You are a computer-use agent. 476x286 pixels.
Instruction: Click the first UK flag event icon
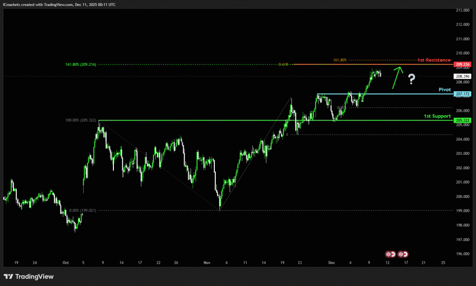(x=388, y=254)
